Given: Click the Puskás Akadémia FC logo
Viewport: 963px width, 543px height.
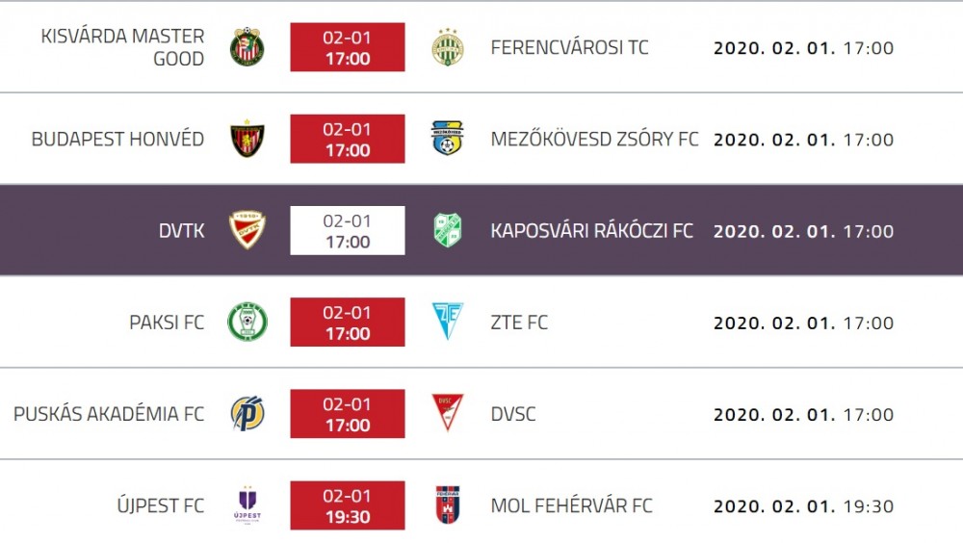Looking at the screenshot, I should pyautogui.click(x=247, y=413).
